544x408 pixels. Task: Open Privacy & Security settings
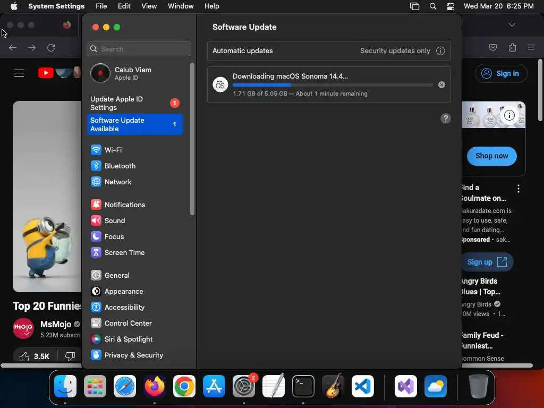pyautogui.click(x=134, y=355)
